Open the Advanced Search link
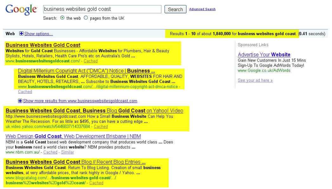This screenshot has width=332, height=189. (202, 9)
